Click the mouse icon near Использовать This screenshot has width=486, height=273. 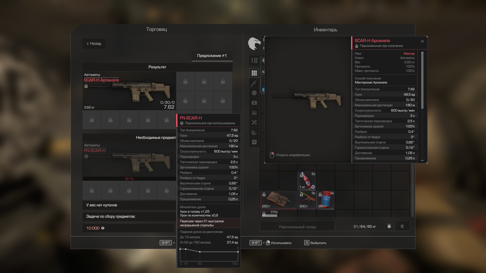[268, 243]
